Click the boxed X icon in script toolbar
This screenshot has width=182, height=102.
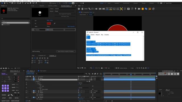pyautogui.click(x=128, y=9)
